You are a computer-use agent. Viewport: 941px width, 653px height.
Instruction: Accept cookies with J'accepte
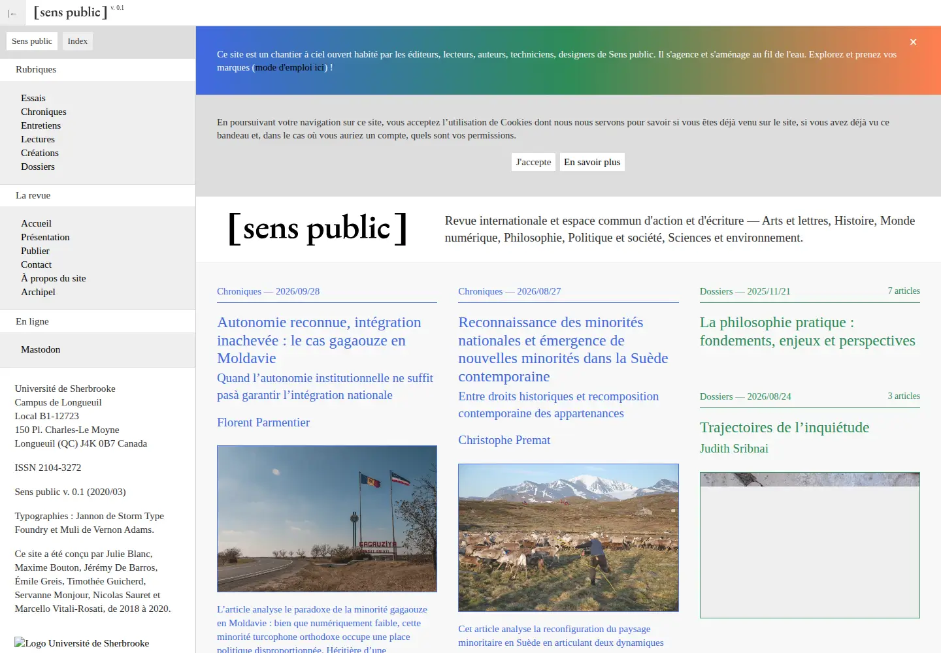(534, 162)
